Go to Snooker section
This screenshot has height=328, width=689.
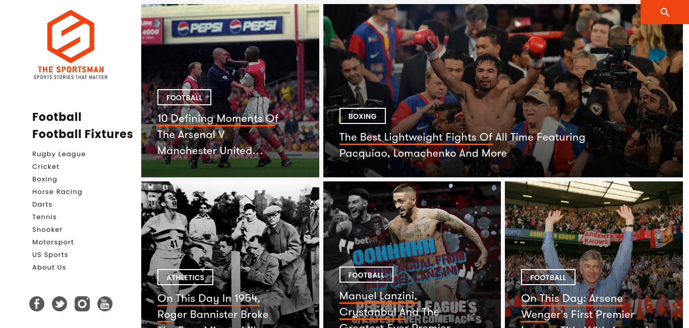click(x=47, y=230)
